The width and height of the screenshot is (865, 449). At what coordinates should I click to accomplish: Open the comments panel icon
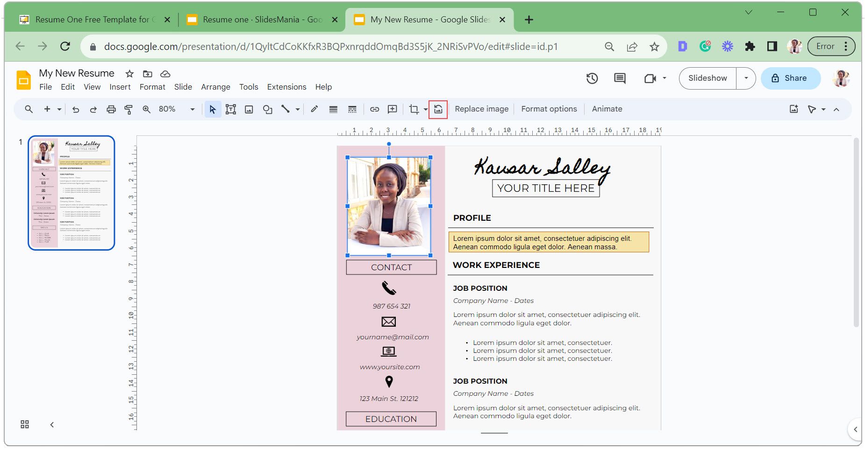620,78
